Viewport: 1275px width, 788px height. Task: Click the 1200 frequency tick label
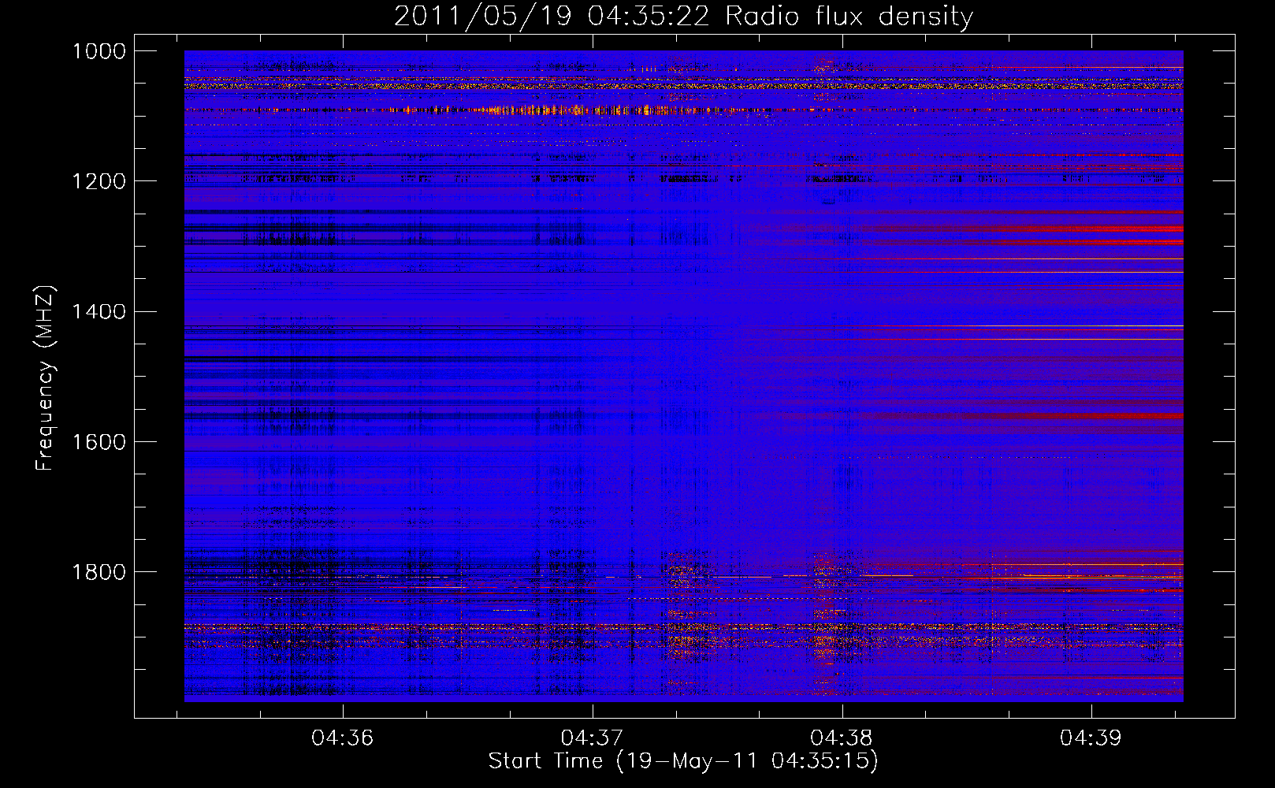click(x=99, y=181)
